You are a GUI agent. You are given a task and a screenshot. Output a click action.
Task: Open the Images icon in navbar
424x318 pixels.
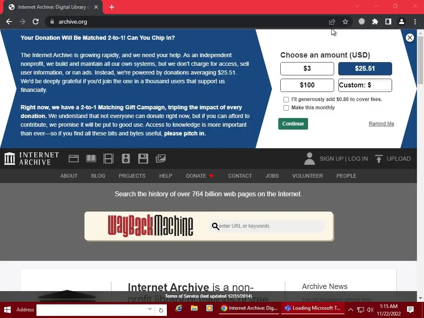(161, 159)
